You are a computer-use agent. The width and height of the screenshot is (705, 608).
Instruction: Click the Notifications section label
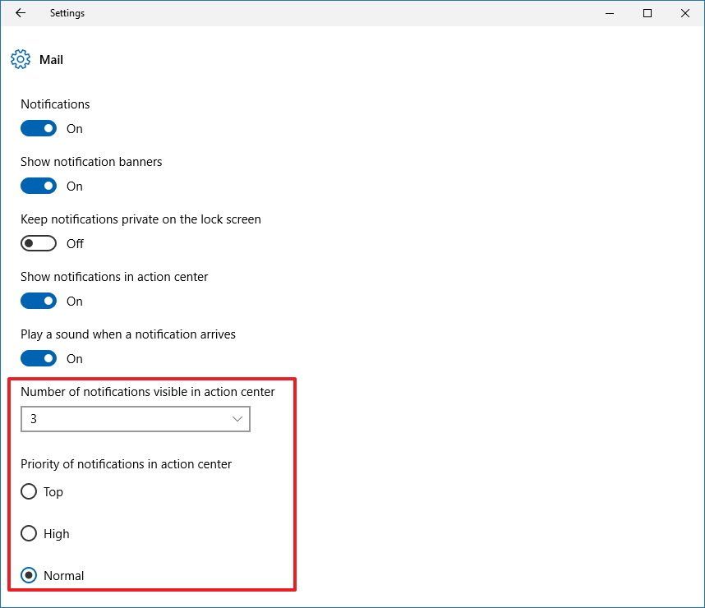[x=55, y=104]
